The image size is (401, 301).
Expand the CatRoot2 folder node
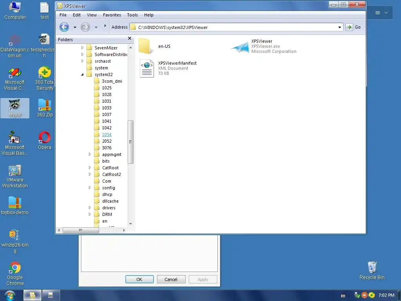pos(90,174)
